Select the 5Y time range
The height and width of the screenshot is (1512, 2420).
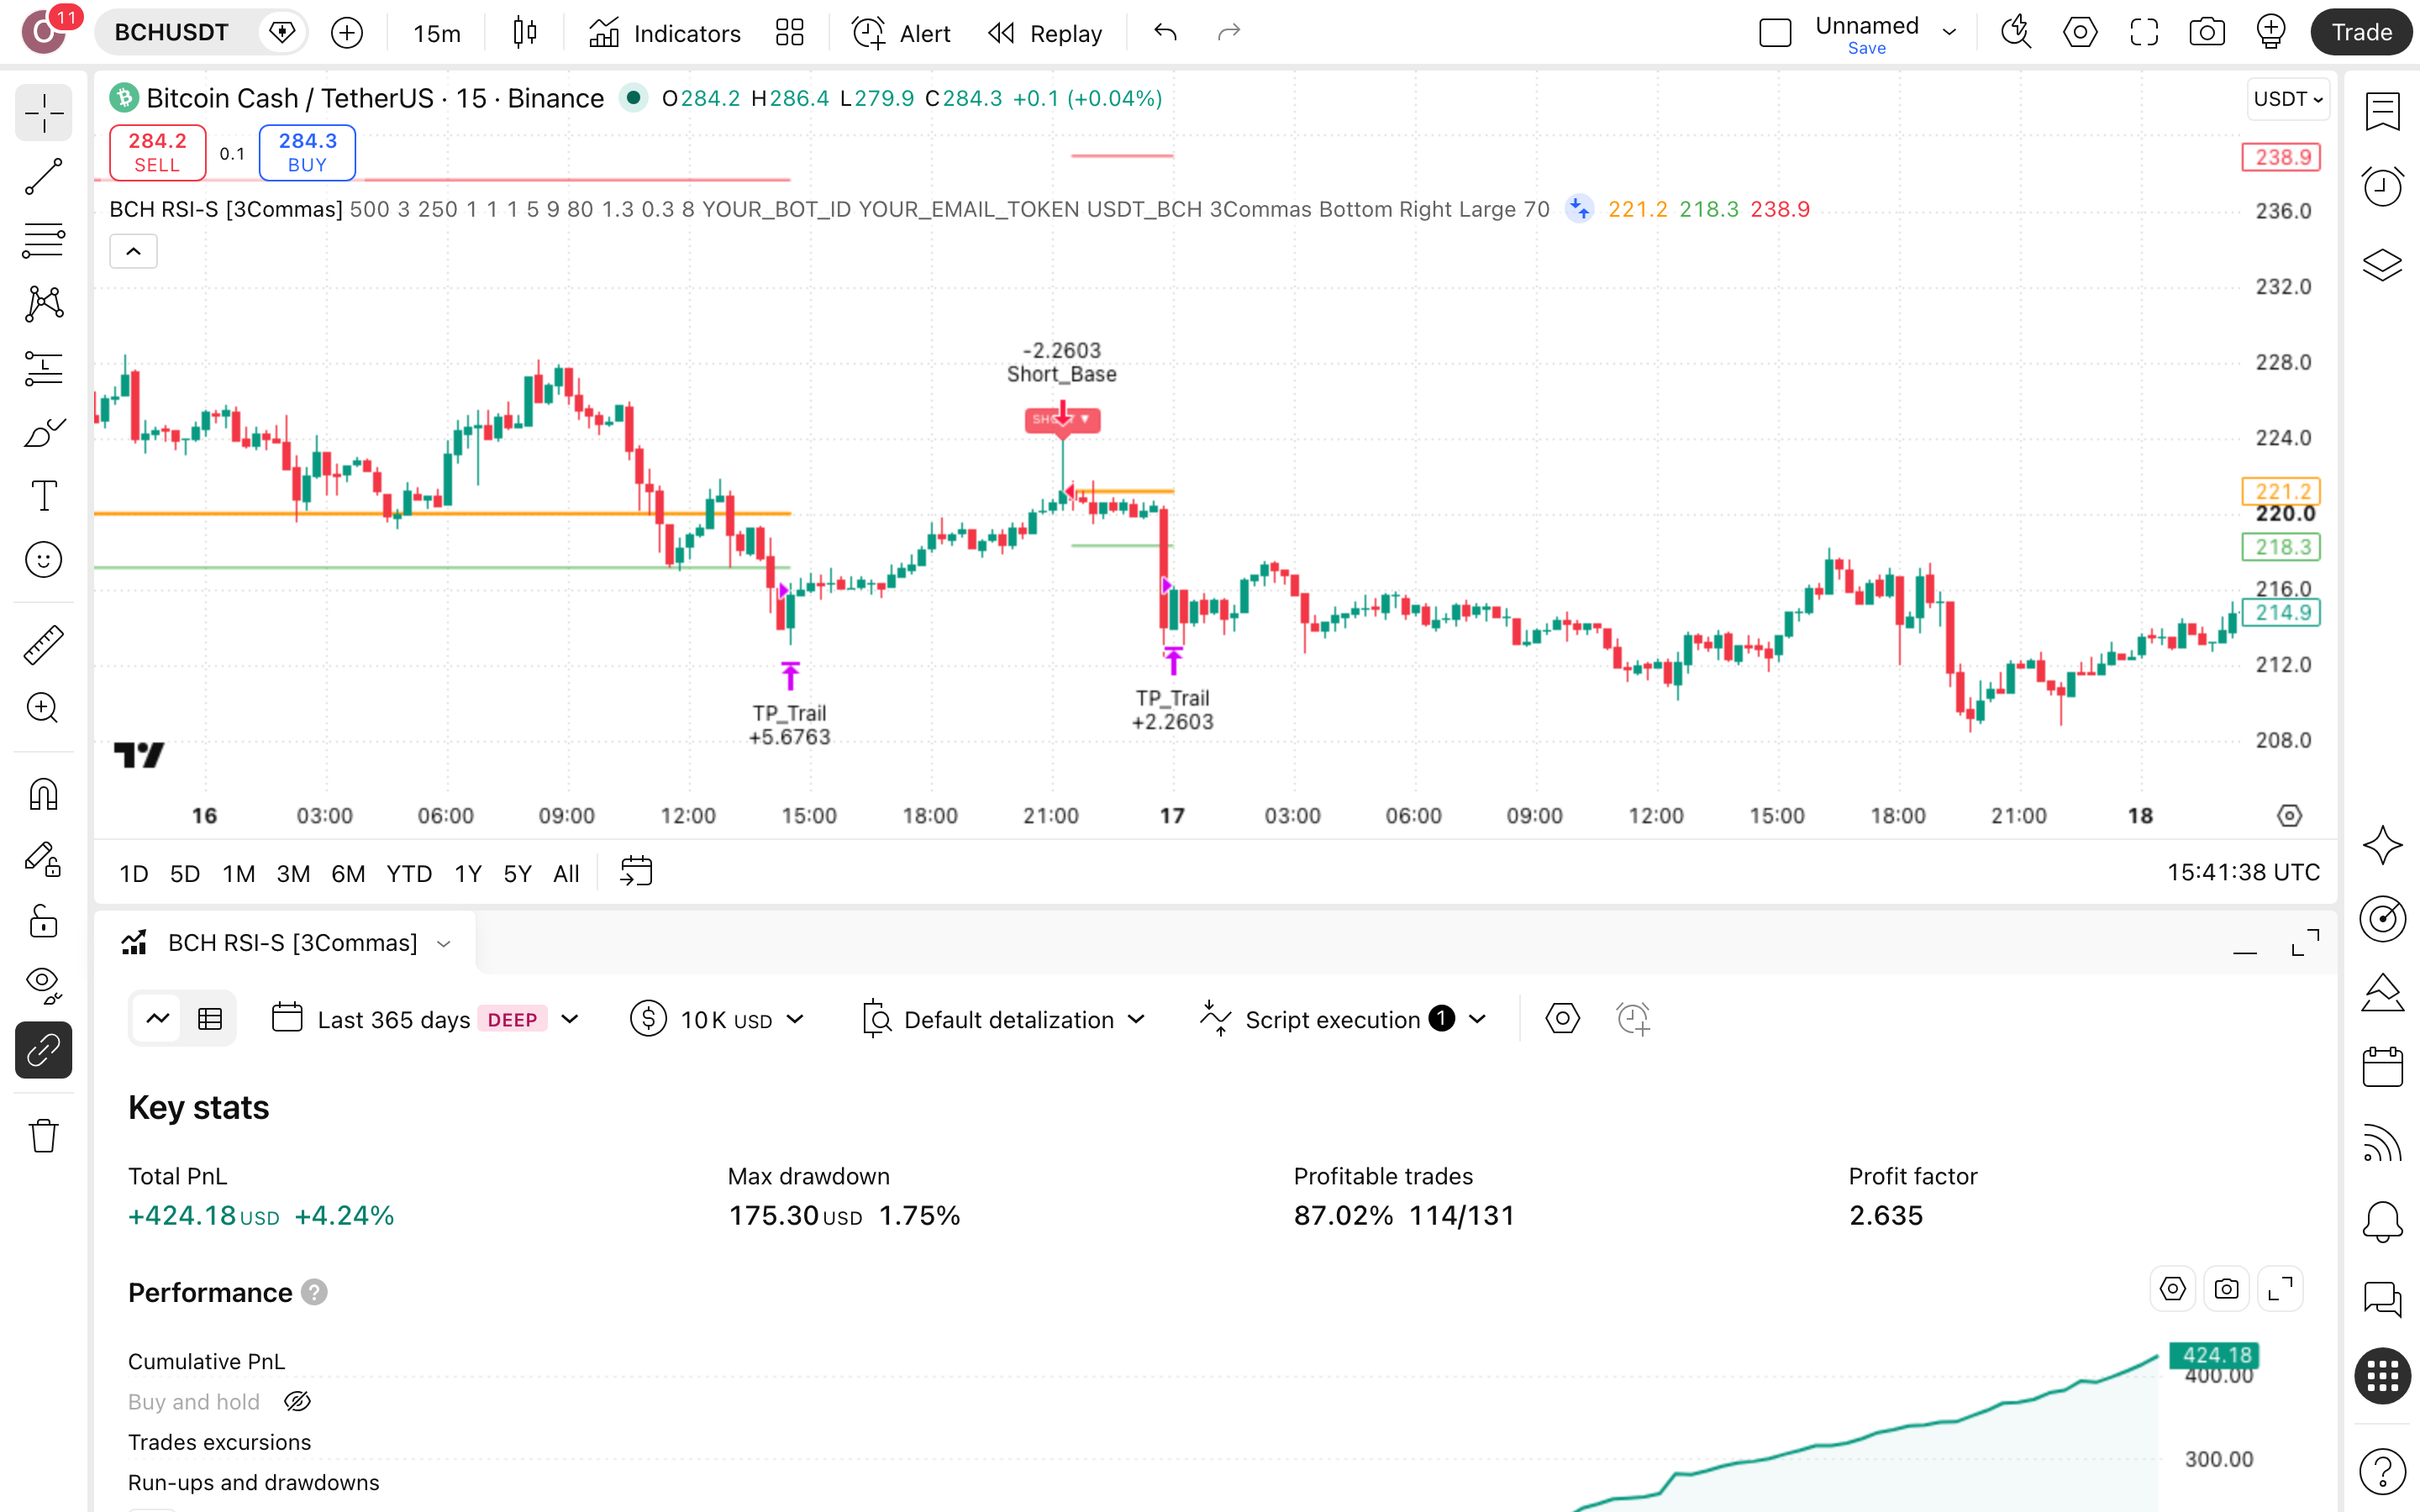(x=517, y=873)
